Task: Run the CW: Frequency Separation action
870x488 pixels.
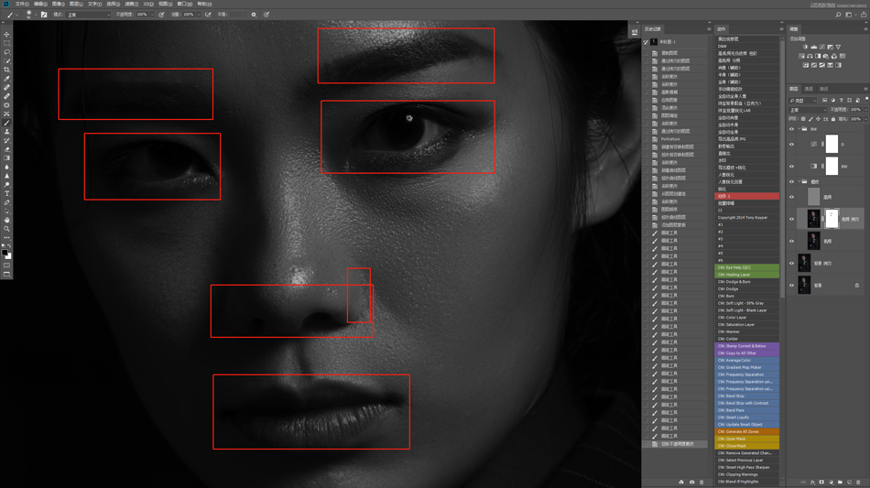Action: tap(746, 374)
